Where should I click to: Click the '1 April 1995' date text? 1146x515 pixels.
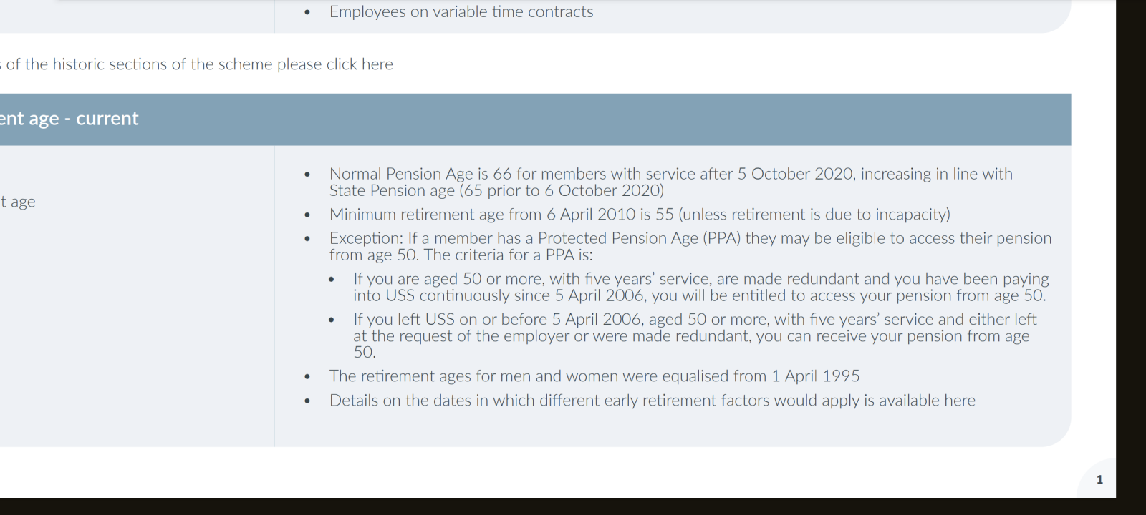coord(815,376)
